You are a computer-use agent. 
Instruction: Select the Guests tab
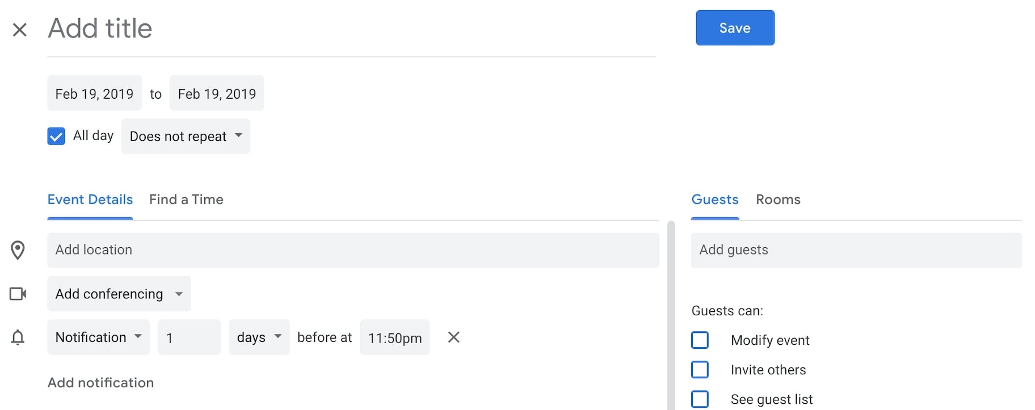[x=714, y=200]
